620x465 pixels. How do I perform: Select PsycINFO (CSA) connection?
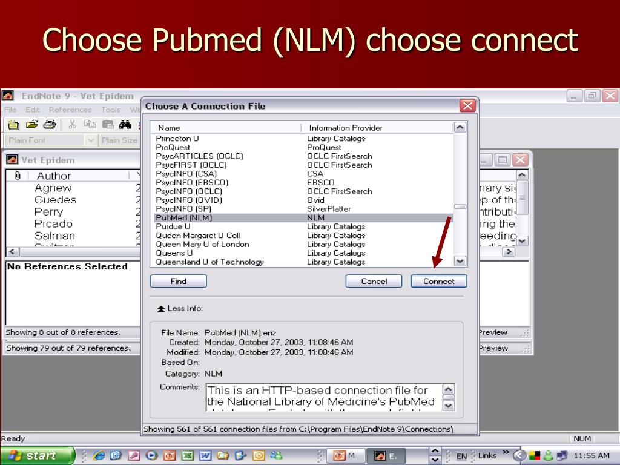coord(303,174)
